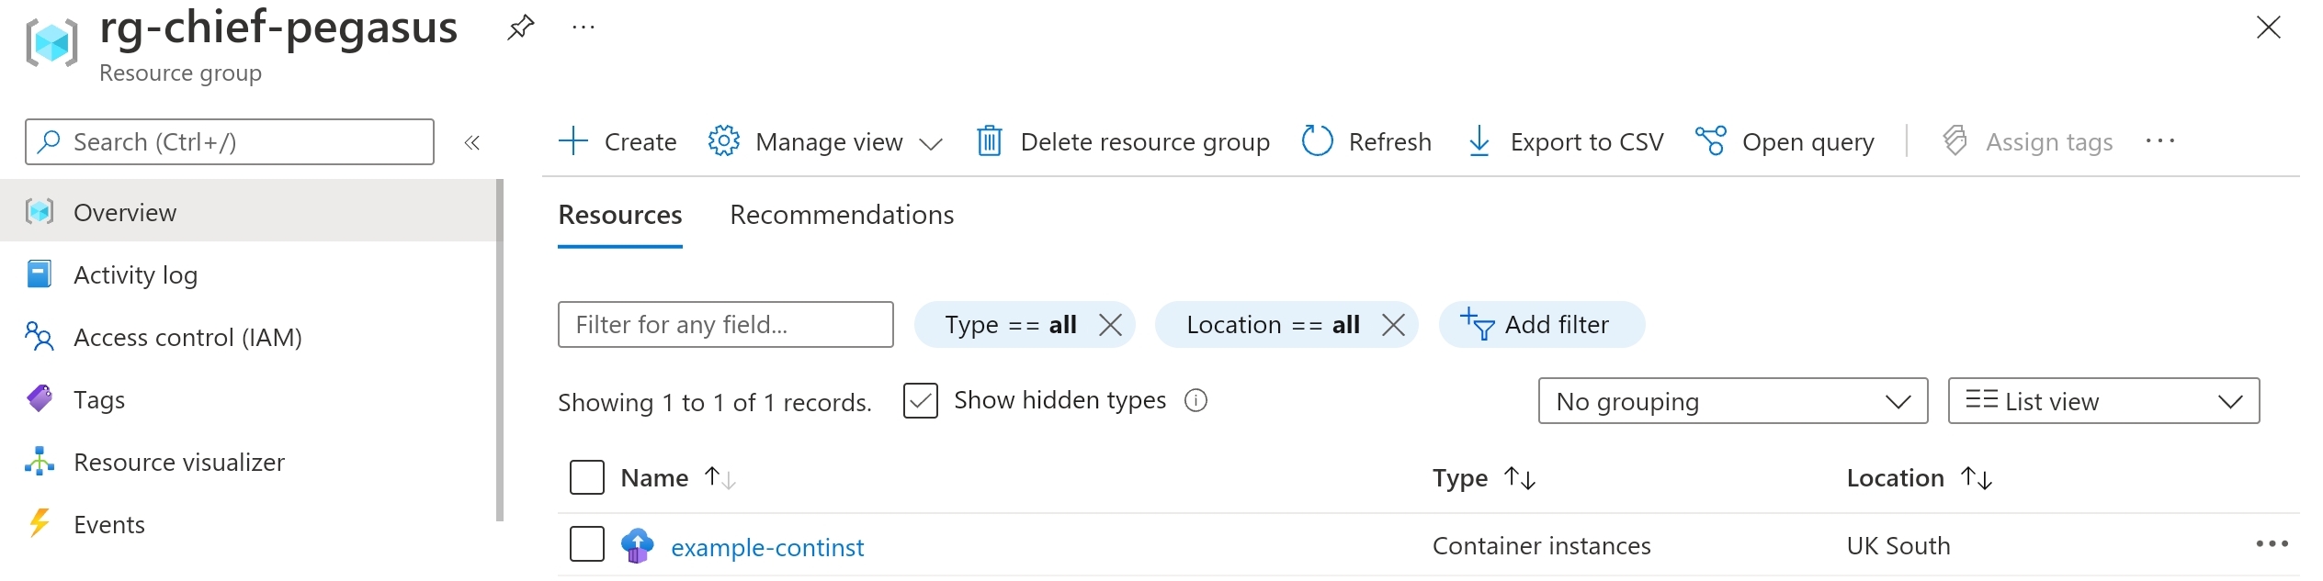Click the Export to CSV download icon
The height and width of the screenshot is (581, 2323).
coord(1479,141)
